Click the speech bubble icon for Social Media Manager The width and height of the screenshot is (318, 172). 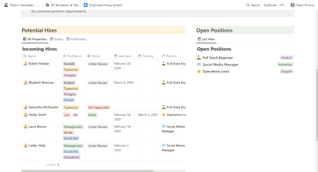[199, 65]
